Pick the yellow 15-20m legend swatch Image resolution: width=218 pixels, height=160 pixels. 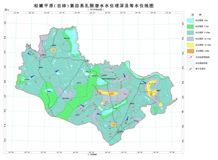point(190,45)
